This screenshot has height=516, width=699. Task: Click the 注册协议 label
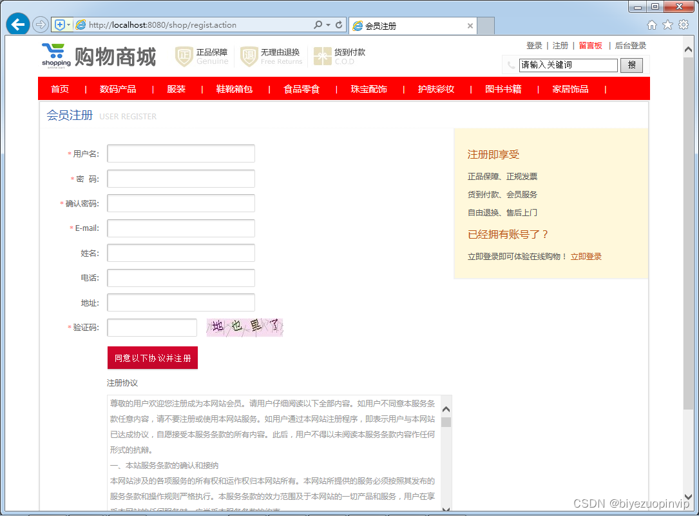[x=122, y=383]
